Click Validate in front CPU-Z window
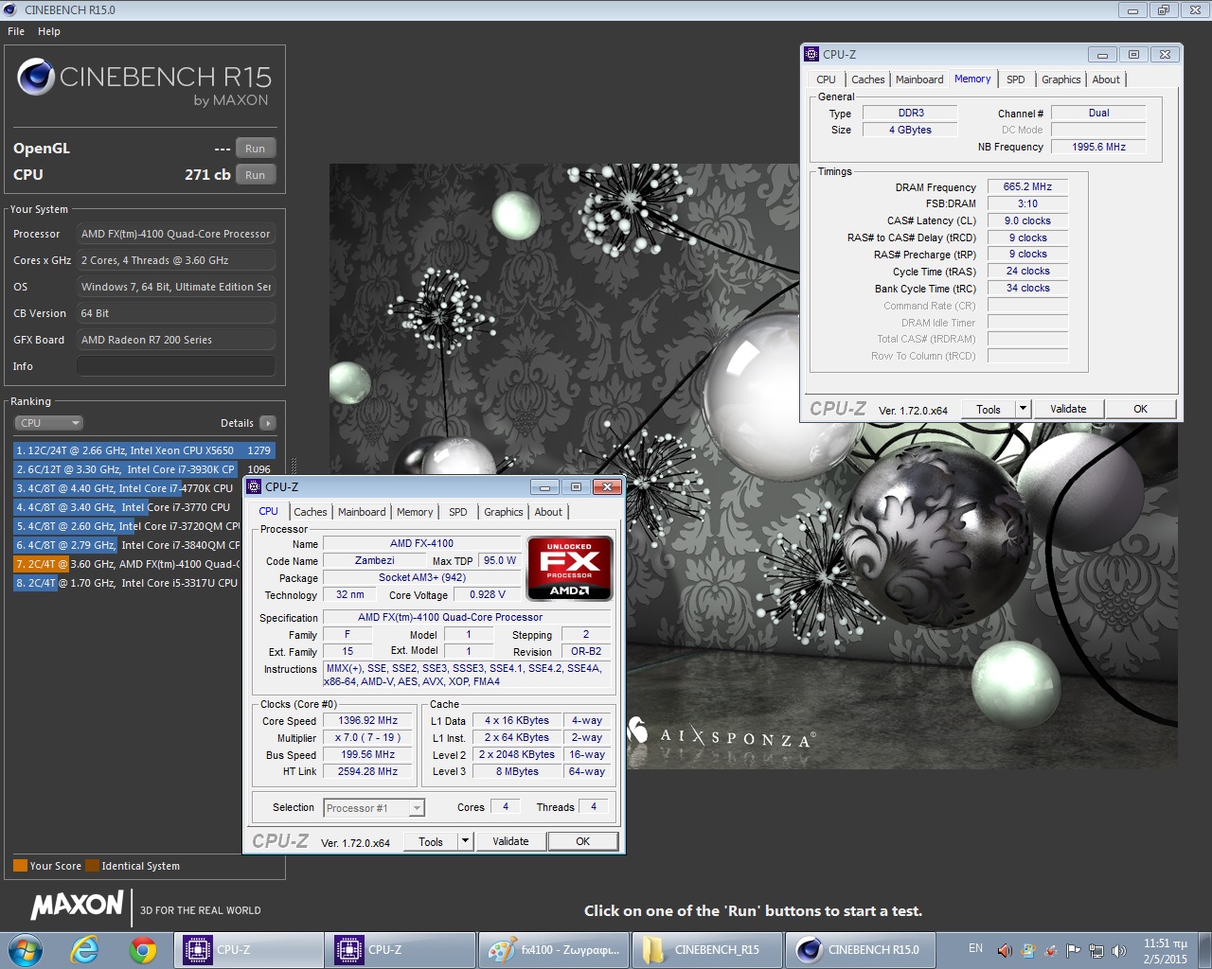This screenshot has height=969, width=1212. 510,841
